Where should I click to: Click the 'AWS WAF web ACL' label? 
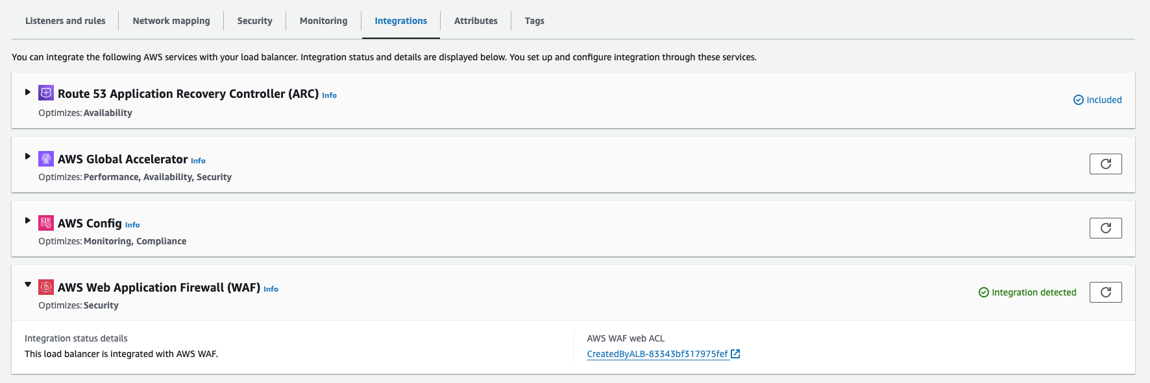tap(626, 338)
